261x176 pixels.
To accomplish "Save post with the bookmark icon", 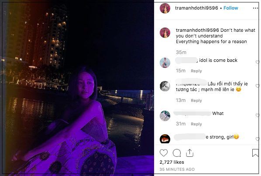I will [255, 153].
